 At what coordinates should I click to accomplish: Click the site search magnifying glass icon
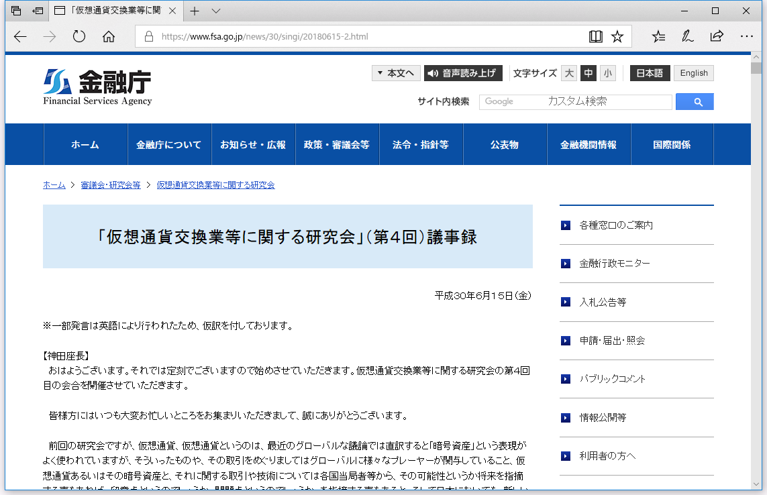(695, 101)
